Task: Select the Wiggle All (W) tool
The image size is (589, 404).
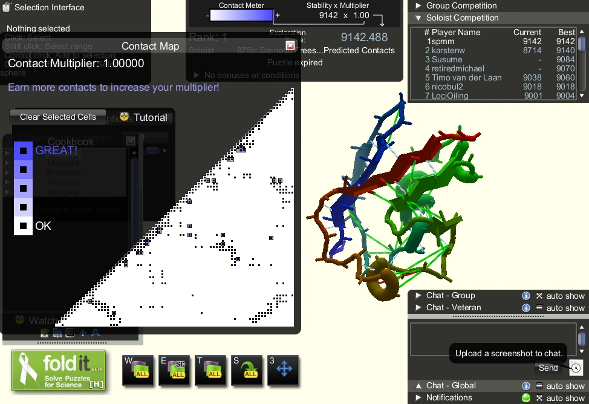Action: pos(138,370)
